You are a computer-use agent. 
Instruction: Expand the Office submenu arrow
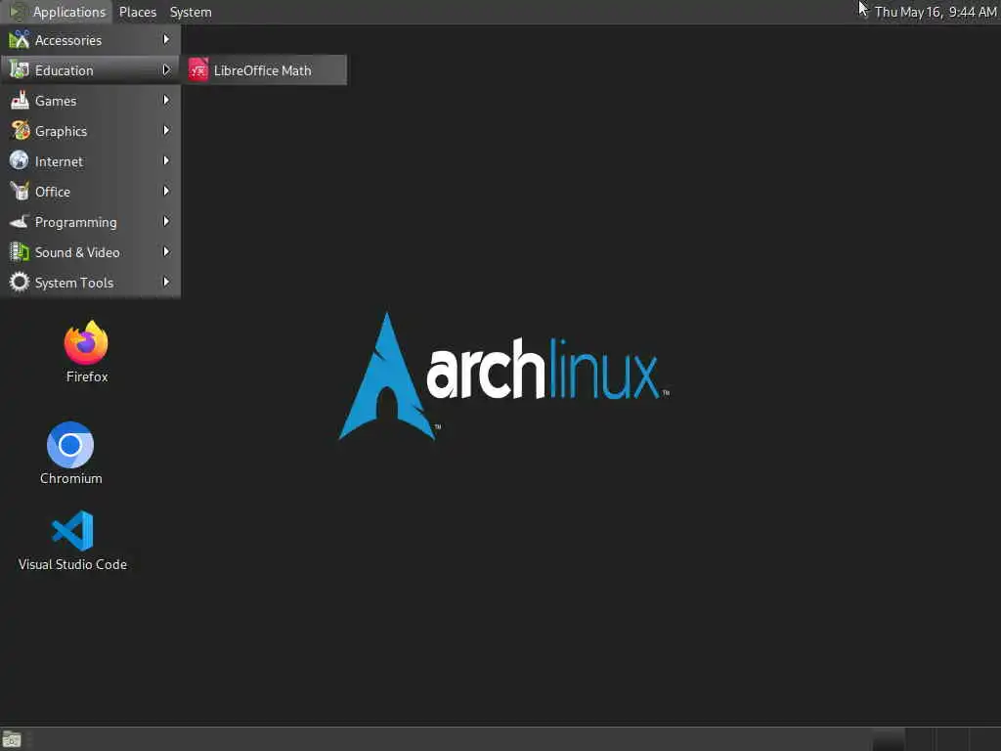166,191
